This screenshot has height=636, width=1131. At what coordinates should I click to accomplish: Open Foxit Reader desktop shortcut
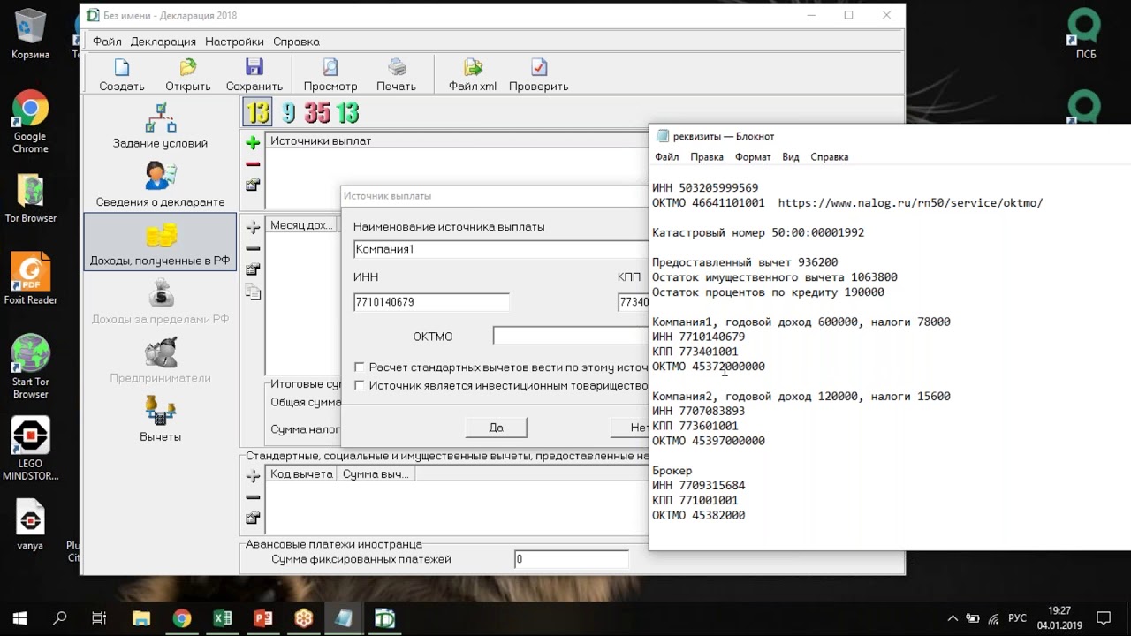point(30,278)
